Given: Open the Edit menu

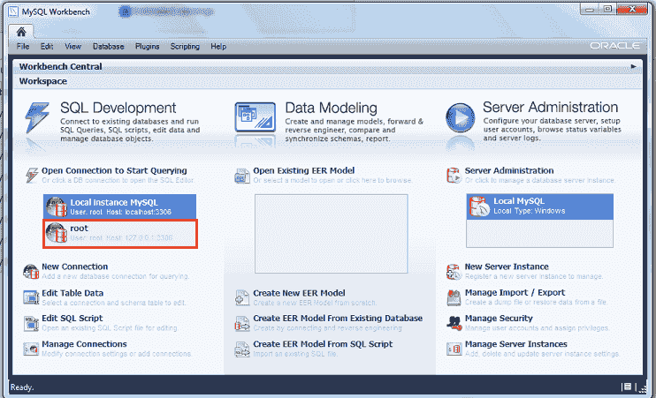Looking at the screenshot, I should pos(47,47).
